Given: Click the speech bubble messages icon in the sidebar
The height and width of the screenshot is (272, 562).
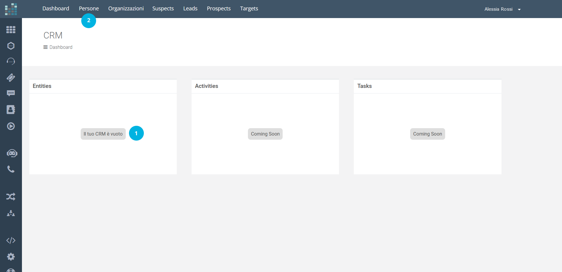Looking at the screenshot, I should click(x=11, y=93).
